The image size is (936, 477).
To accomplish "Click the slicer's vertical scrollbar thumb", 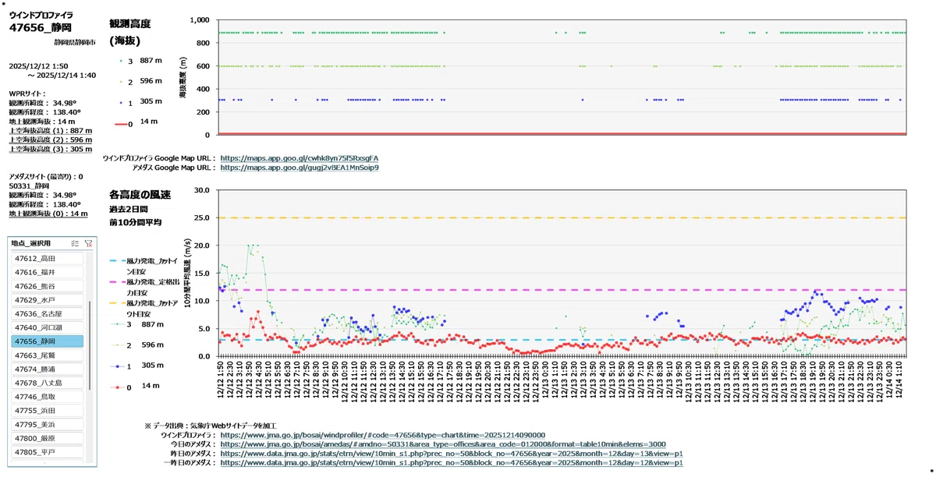I will click(90, 345).
